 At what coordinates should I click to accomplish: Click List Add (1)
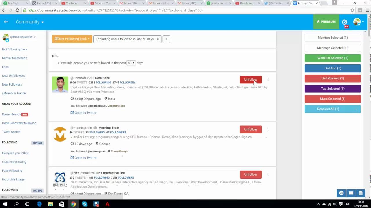pyautogui.click(x=333, y=68)
